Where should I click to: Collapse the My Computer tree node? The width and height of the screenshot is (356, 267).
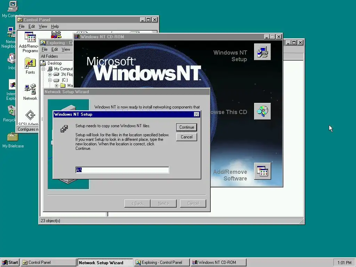43,69
